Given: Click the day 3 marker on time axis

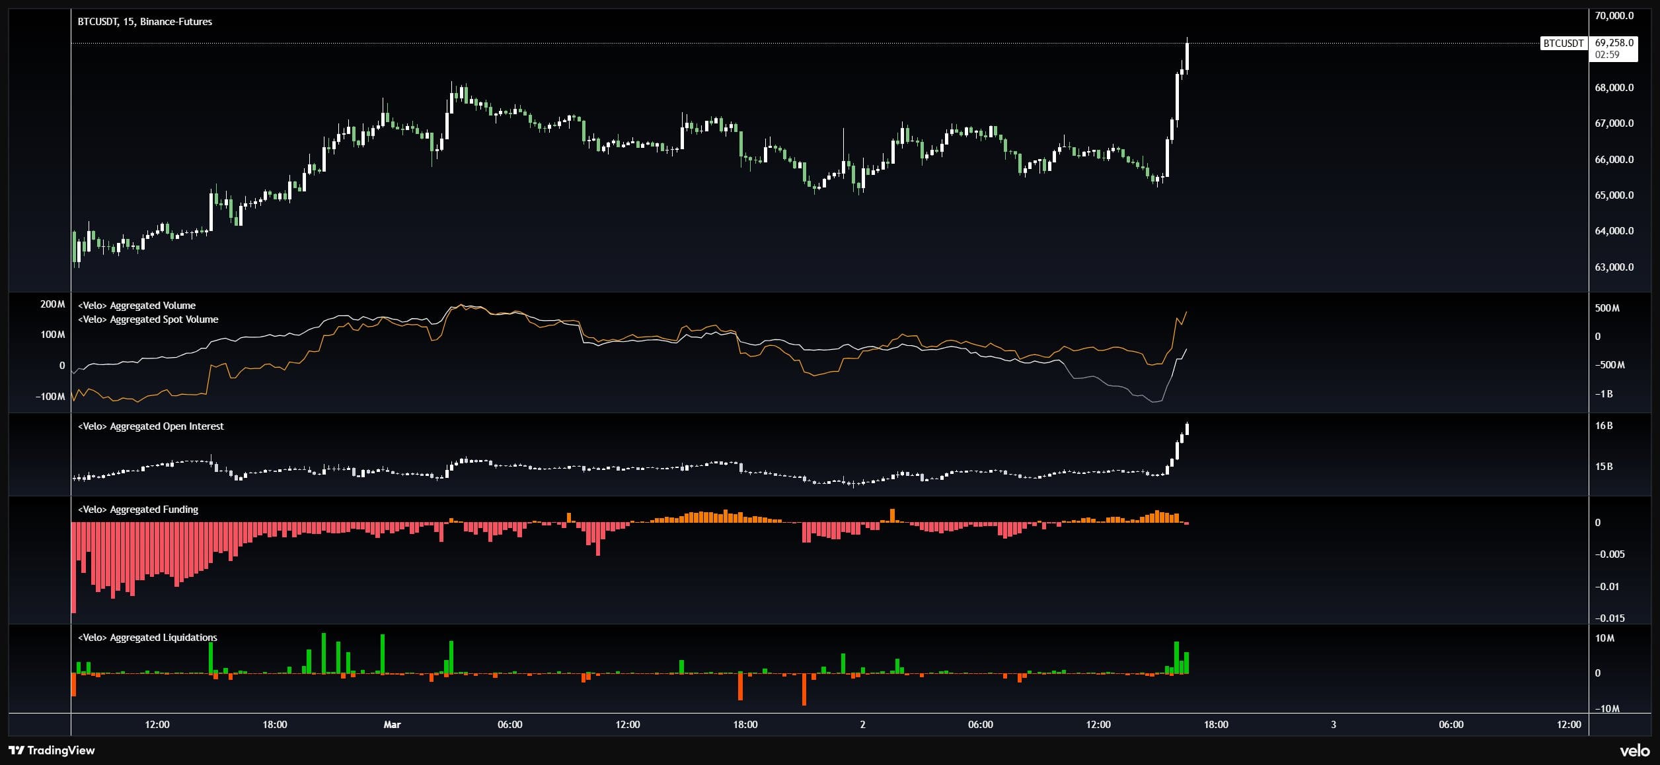Looking at the screenshot, I should tap(1333, 725).
